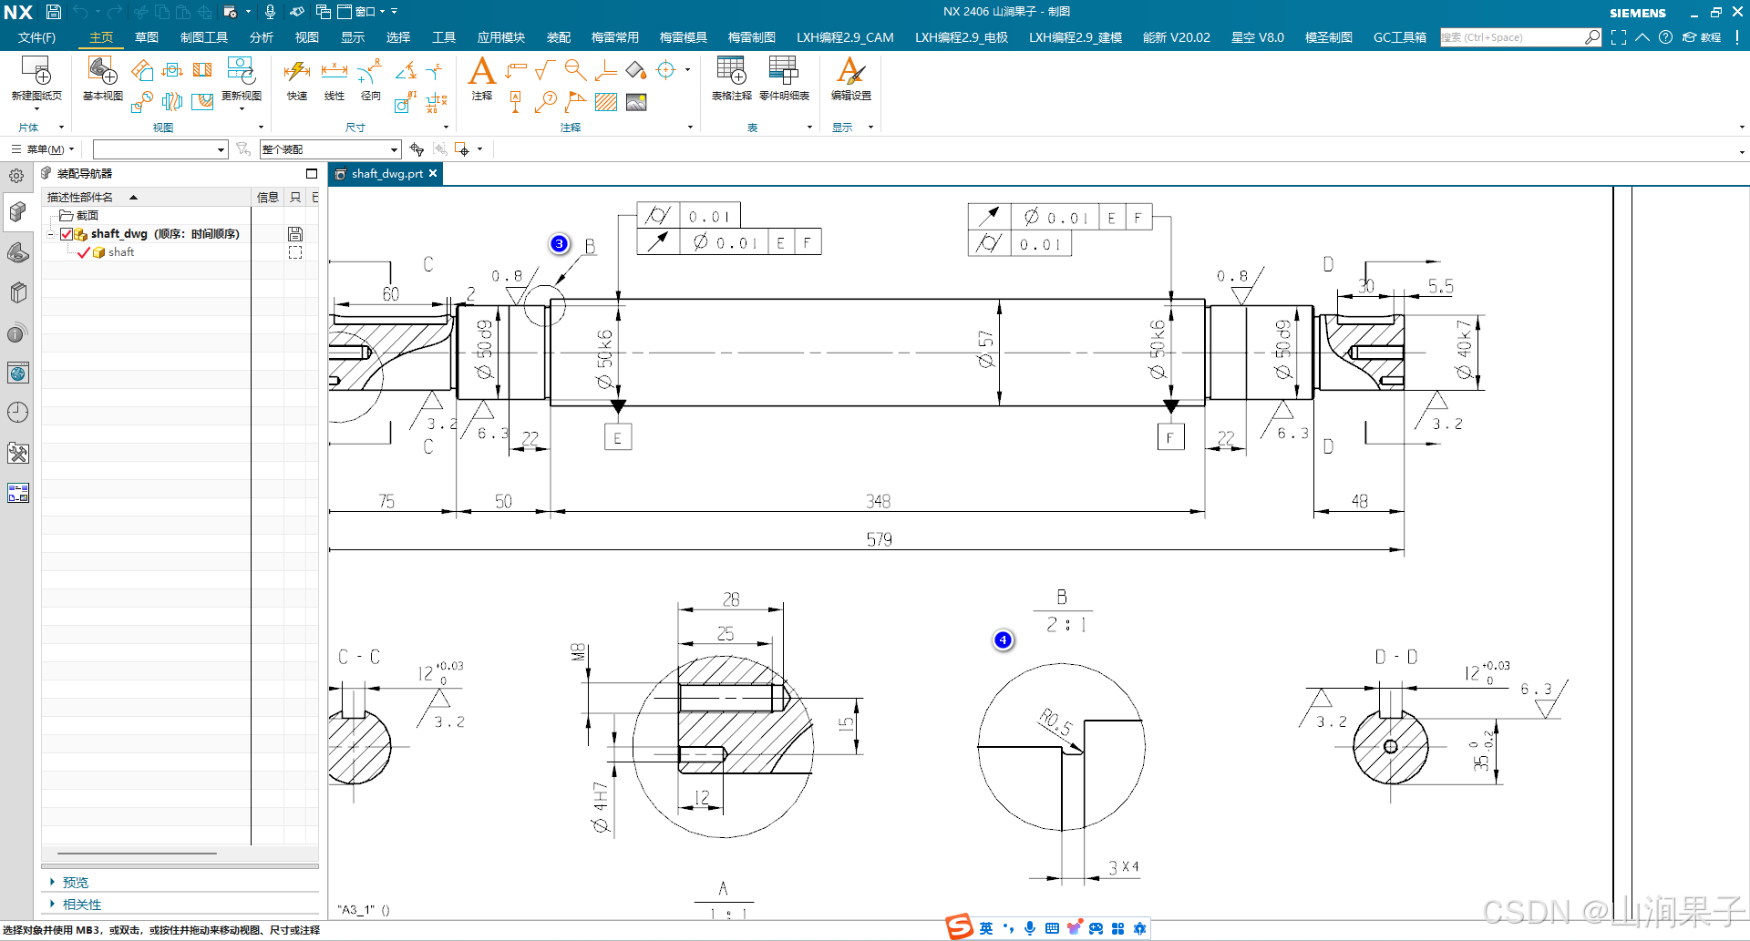The width and height of the screenshot is (1750, 941).
Task: Click the Sogou input method S icon
Action: tap(959, 927)
